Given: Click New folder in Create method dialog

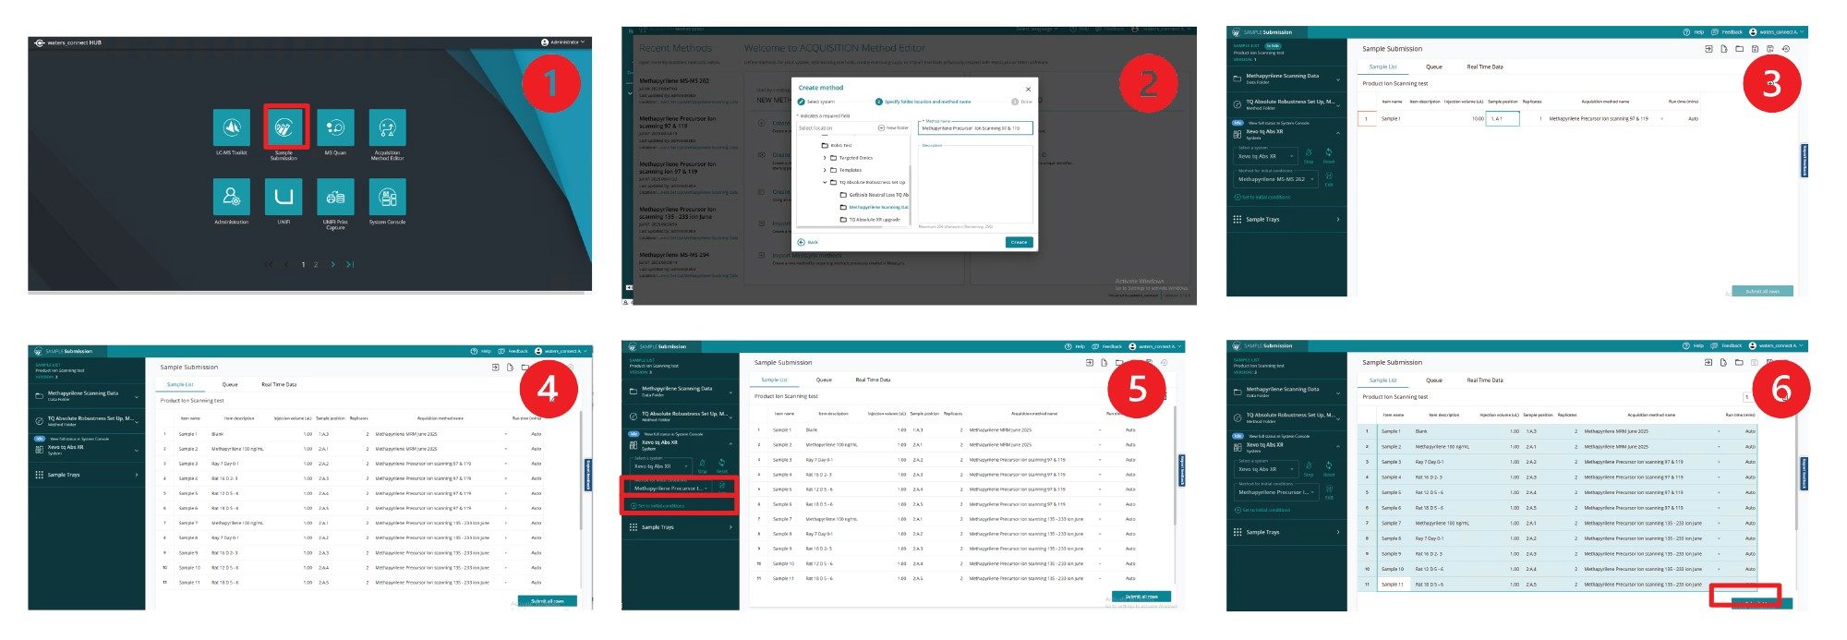Looking at the screenshot, I should 893,127.
